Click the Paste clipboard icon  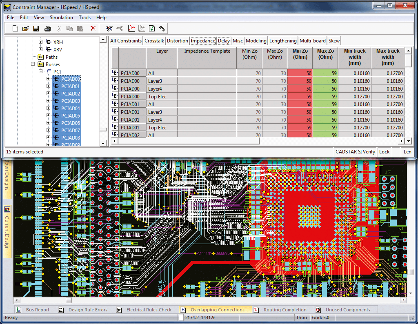coord(80,28)
